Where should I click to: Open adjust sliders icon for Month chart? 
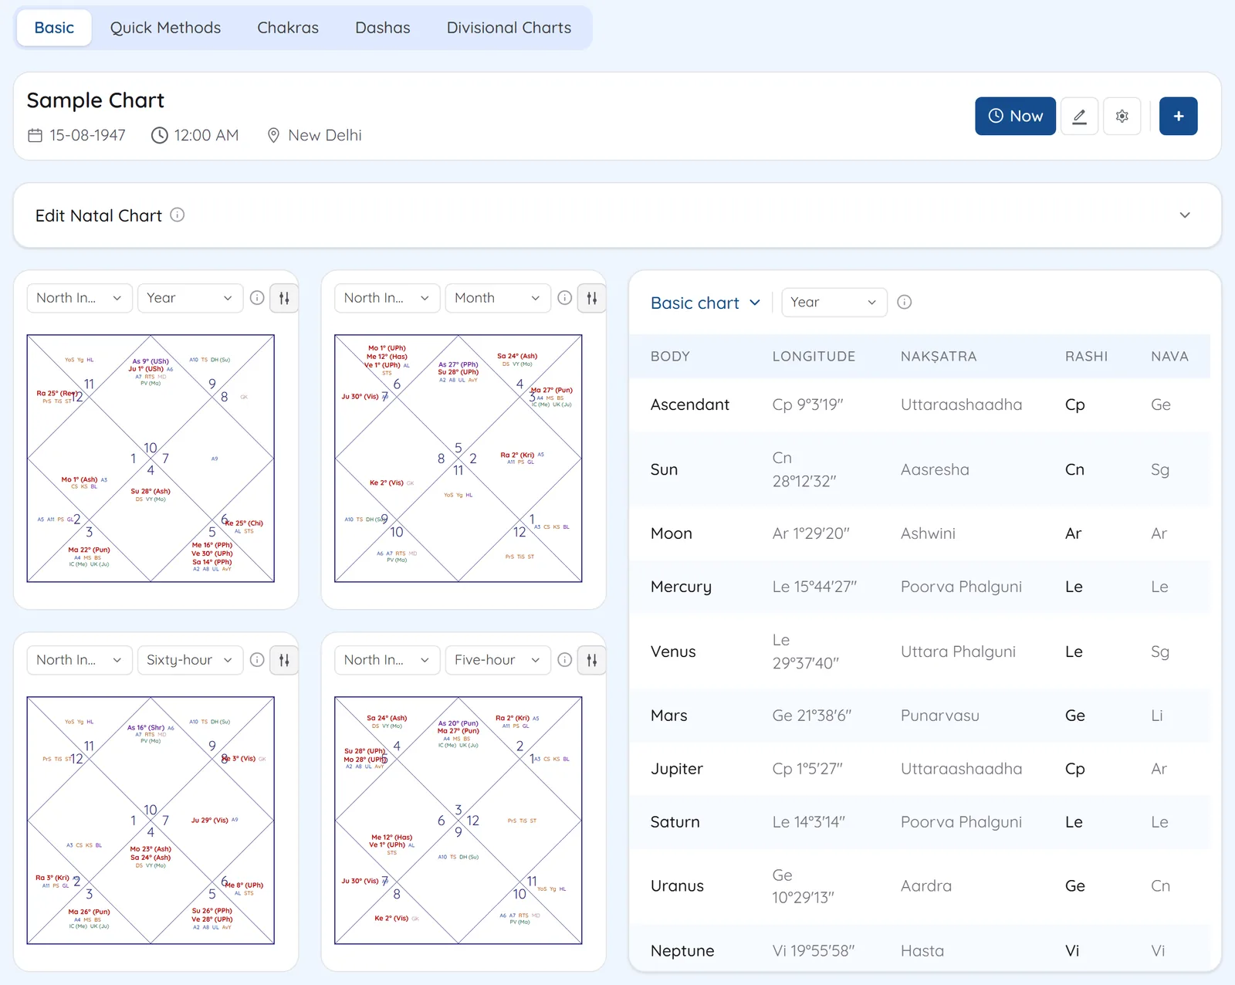tap(591, 298)
